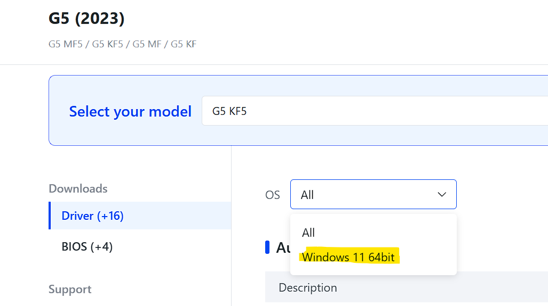Click the OS label beside the dropdown
Viewport: 548px width, 306px height.
[273, 195]
